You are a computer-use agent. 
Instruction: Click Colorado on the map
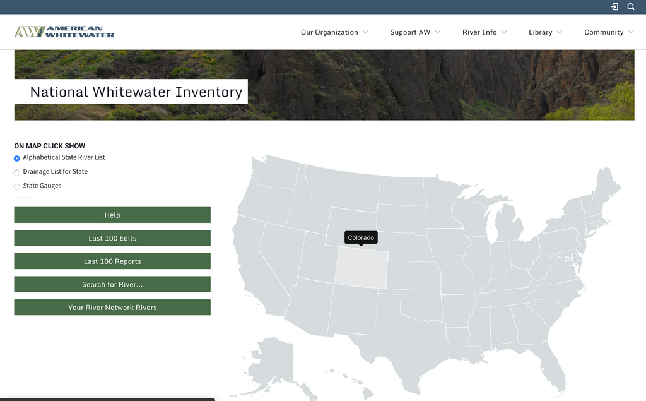click(361, 268)
